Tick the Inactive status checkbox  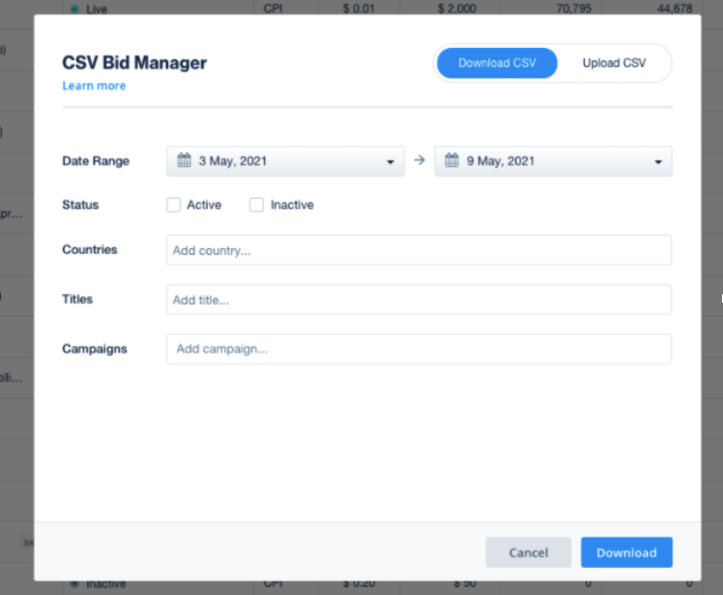click(256, 205)
